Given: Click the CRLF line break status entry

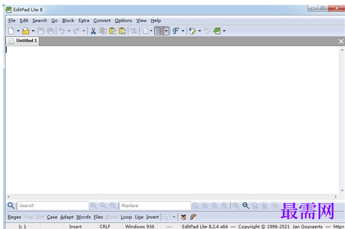Looking at the screenshot, I should pos(105,226).
